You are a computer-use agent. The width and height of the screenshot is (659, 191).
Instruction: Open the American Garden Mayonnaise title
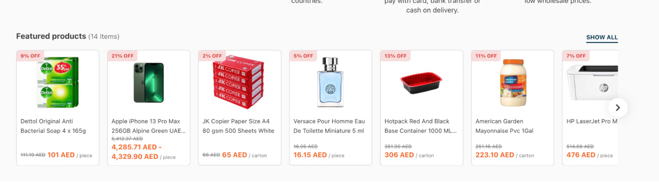506,126
